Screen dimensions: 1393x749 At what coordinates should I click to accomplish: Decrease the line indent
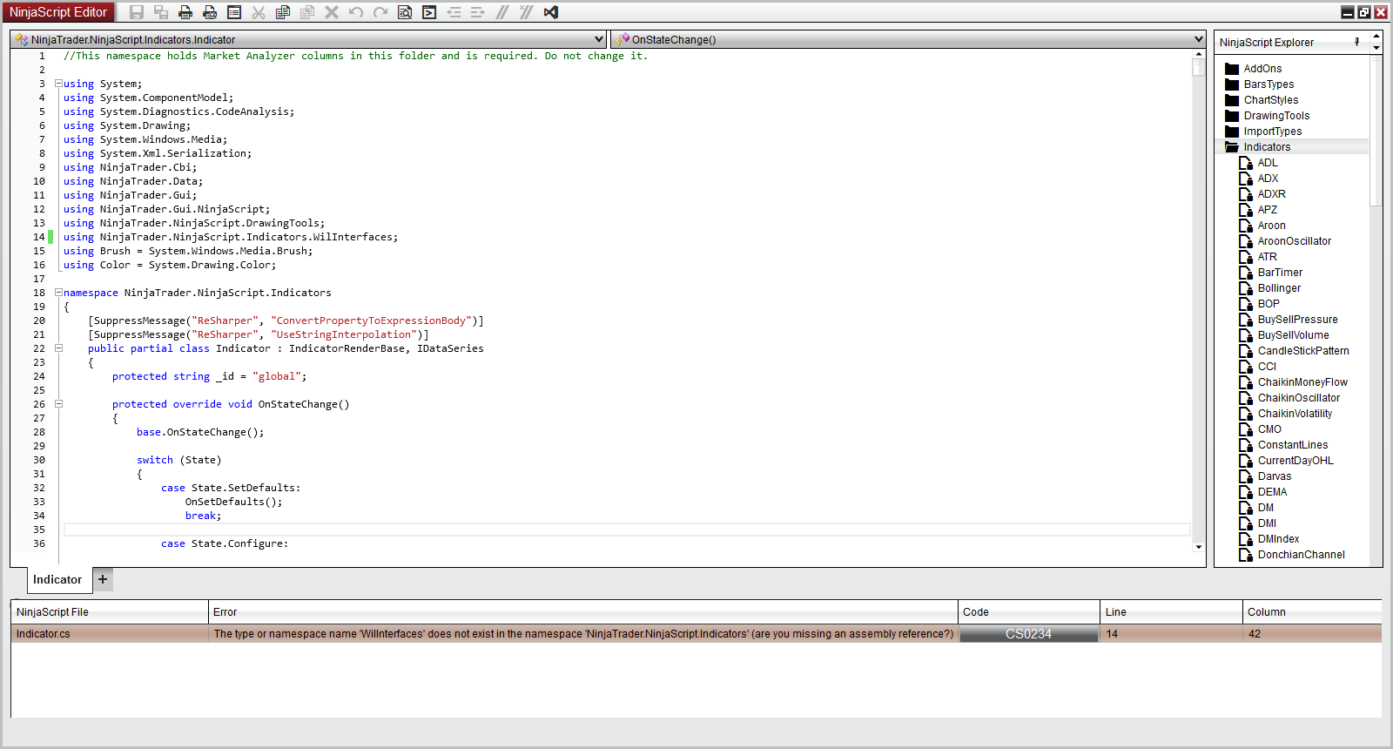(454, 12)
